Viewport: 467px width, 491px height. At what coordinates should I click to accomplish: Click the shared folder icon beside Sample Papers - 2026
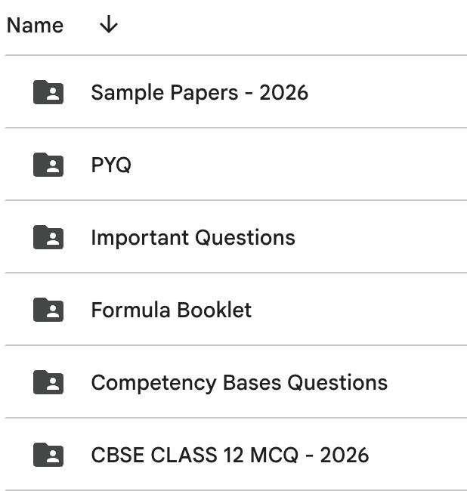(x=48, y=92)
